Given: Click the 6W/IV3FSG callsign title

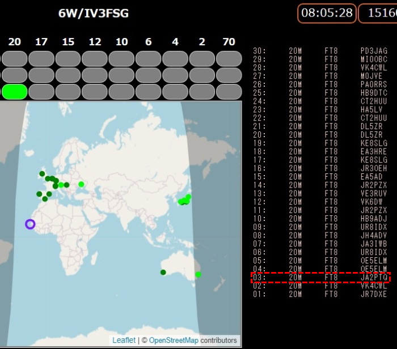Looking at the screenshot, I should coord(94,14).
